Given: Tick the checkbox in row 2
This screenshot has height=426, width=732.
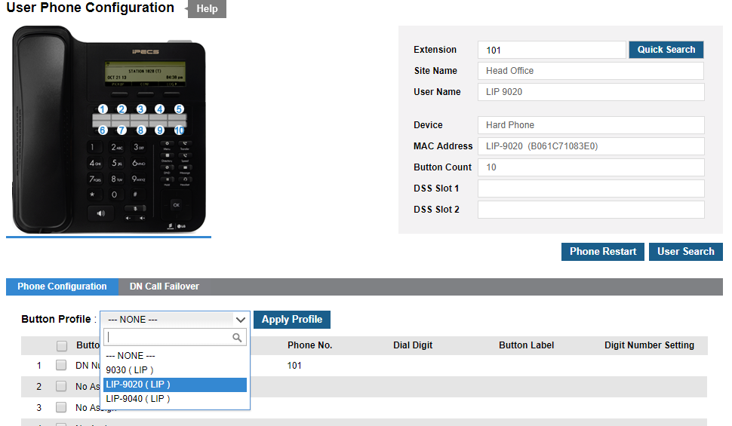Looking at the screenshot, I should [x=61, y=386].
